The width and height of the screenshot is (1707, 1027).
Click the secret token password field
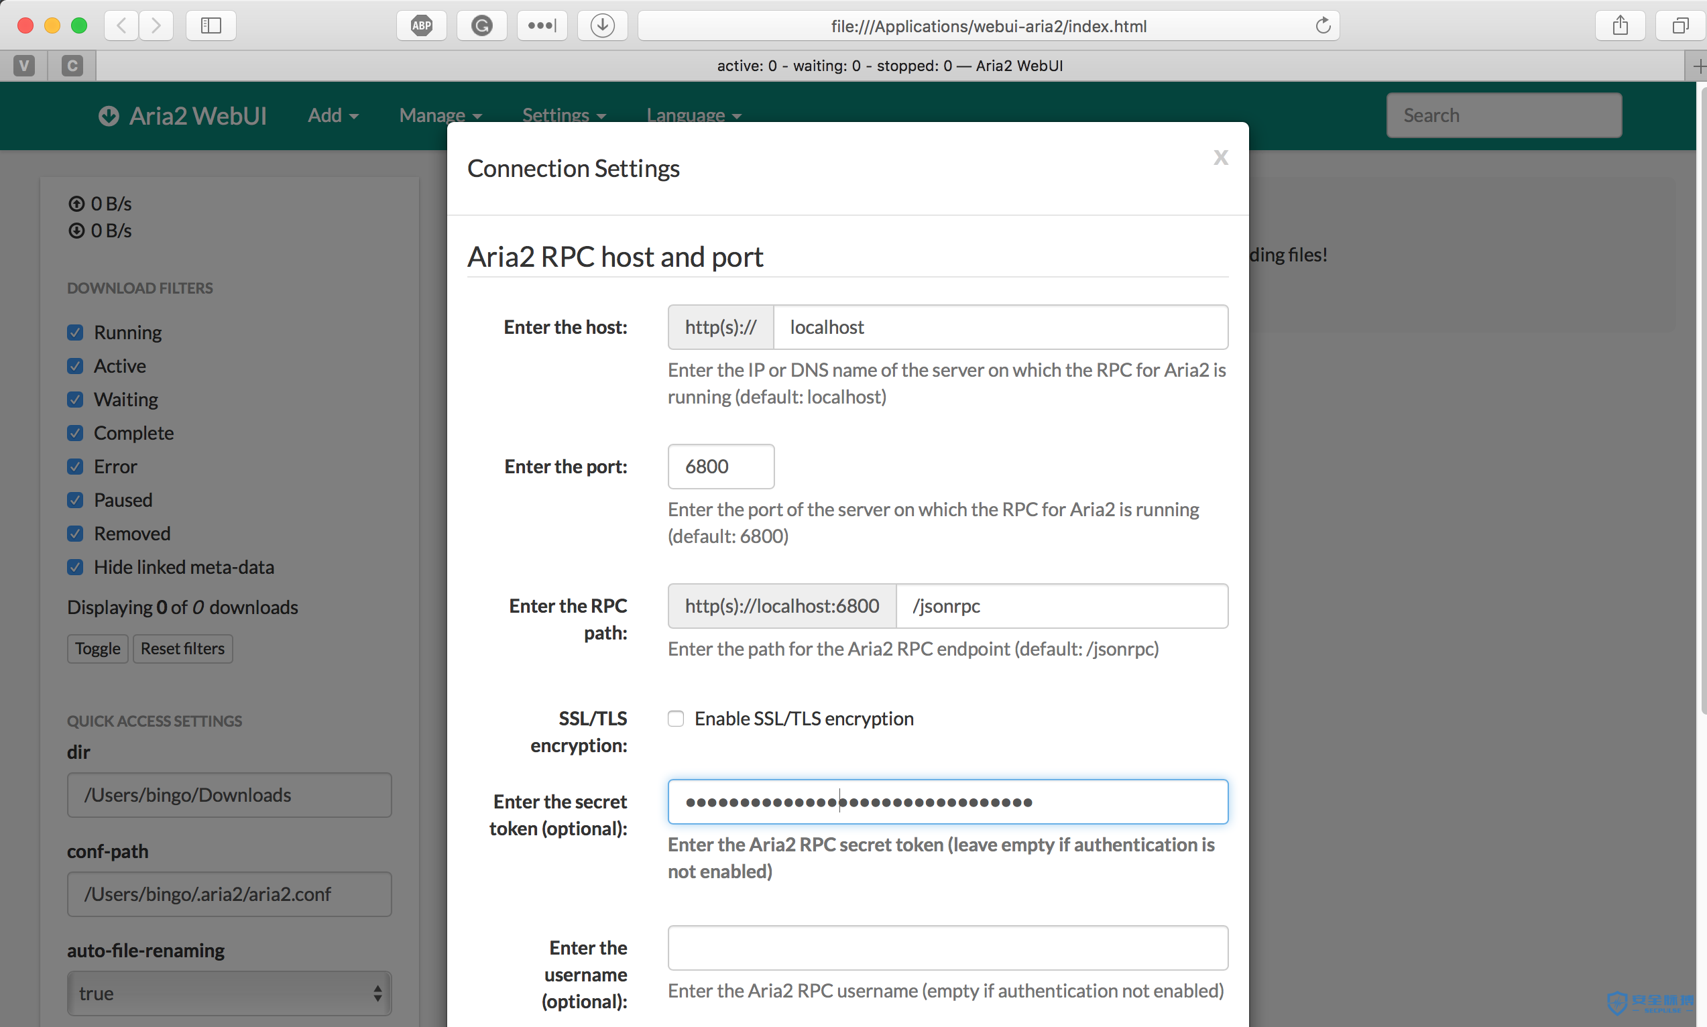[x=948, y=802]
